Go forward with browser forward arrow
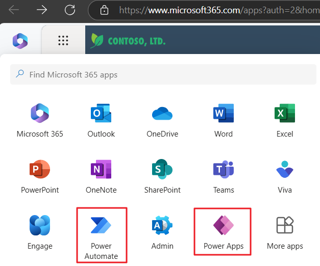320x266 pixels. pyautogui.click(x=42, y=10)
